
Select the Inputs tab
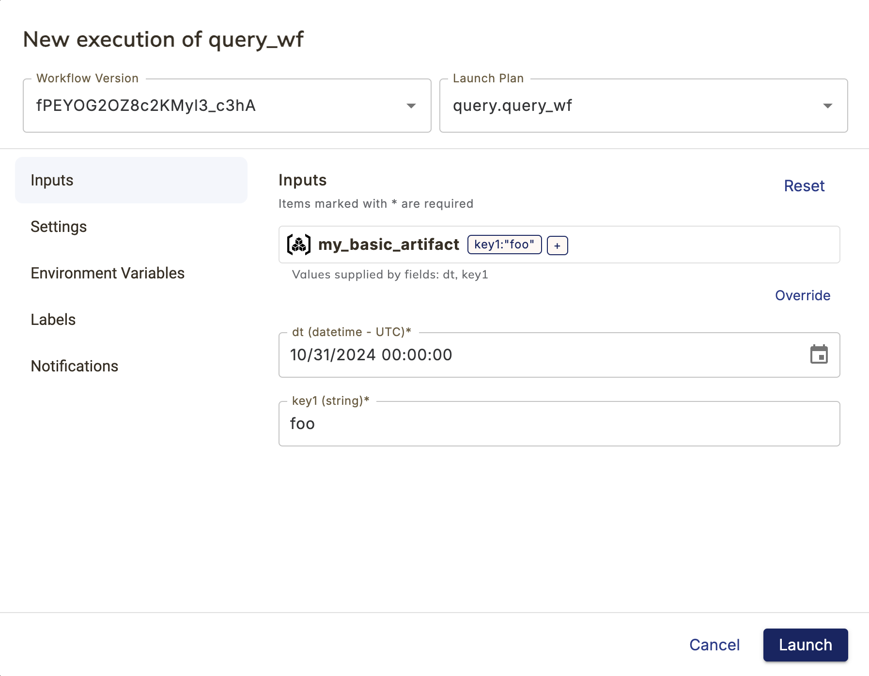[x=52, y=180]
